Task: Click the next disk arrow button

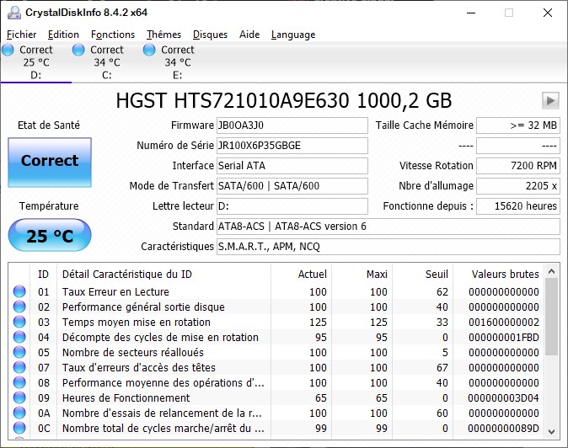Action: click(x=550, y=100)
